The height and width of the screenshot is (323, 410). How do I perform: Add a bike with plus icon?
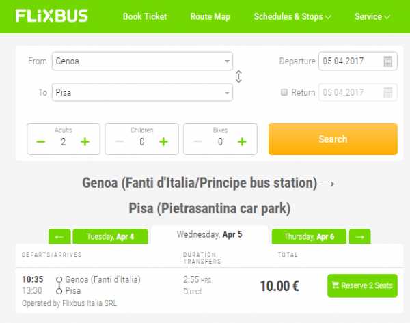tap(242, 142)
